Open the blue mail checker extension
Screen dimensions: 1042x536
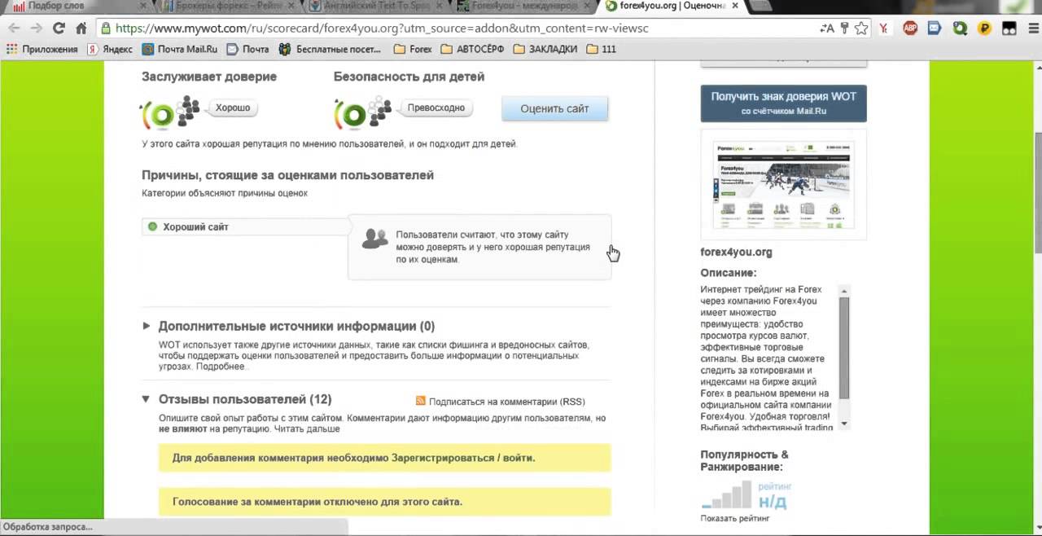(935, 29)
